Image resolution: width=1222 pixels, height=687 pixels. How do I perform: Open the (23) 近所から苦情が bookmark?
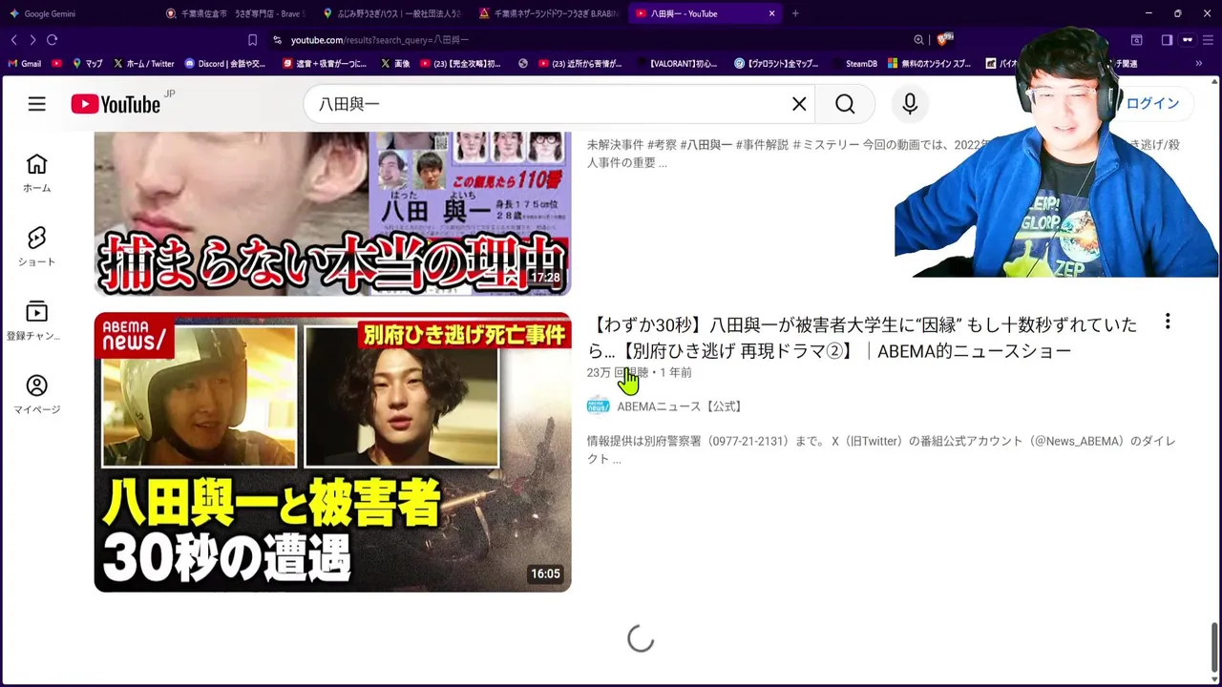(x=579, y=64)
